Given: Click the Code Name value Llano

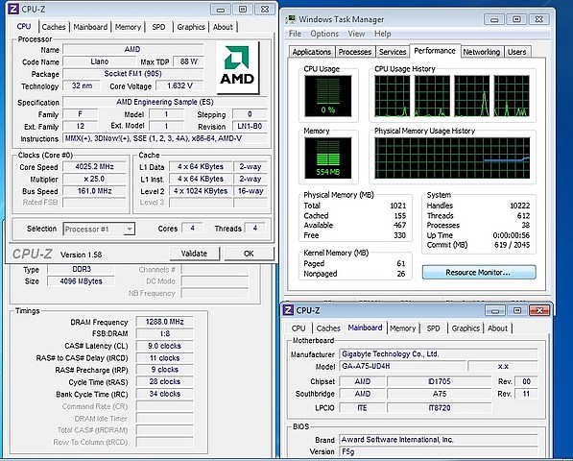Looking at the screenshot, I should click(100, 61).
